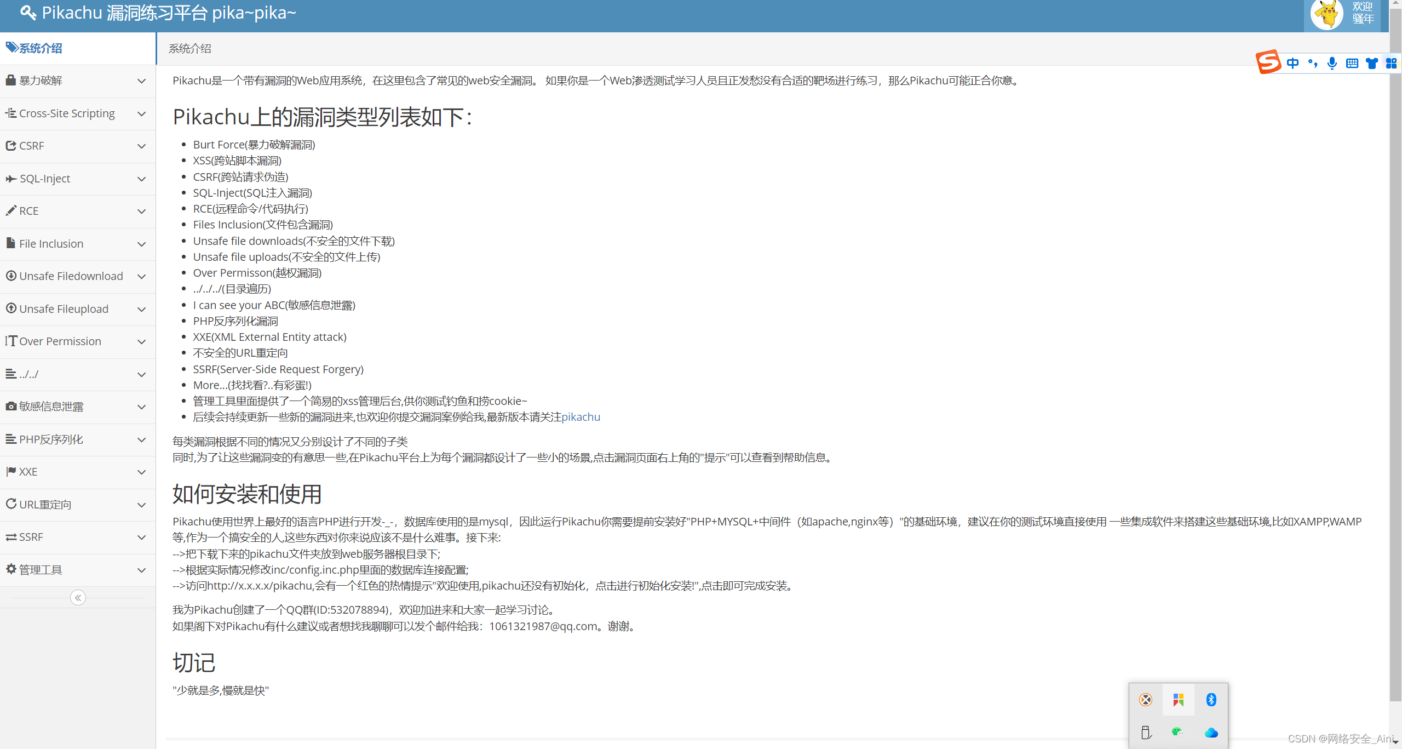The height and width of the screenshot is (749, 1402).
Task: Expand the RCE chevron
Action: coord(141,211)
